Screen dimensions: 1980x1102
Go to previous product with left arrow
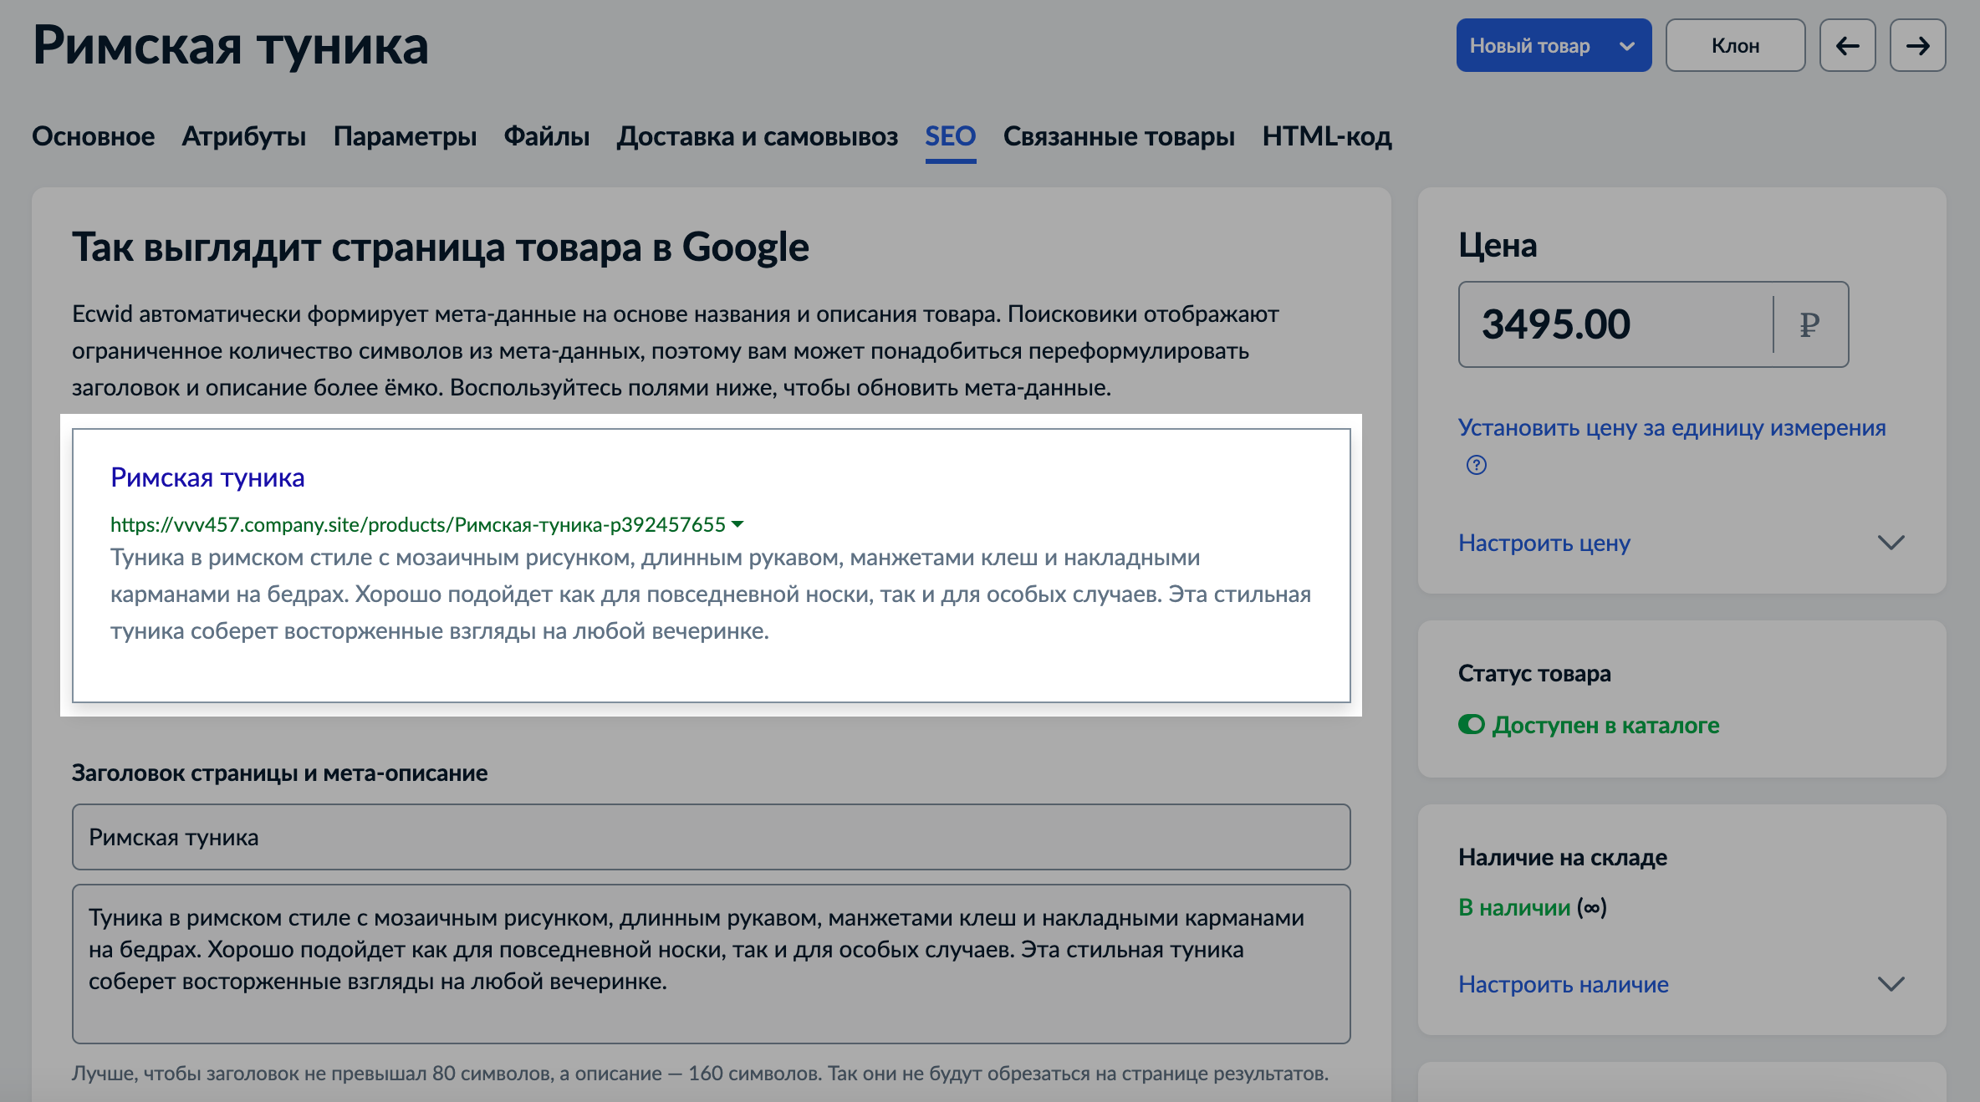1847,45
